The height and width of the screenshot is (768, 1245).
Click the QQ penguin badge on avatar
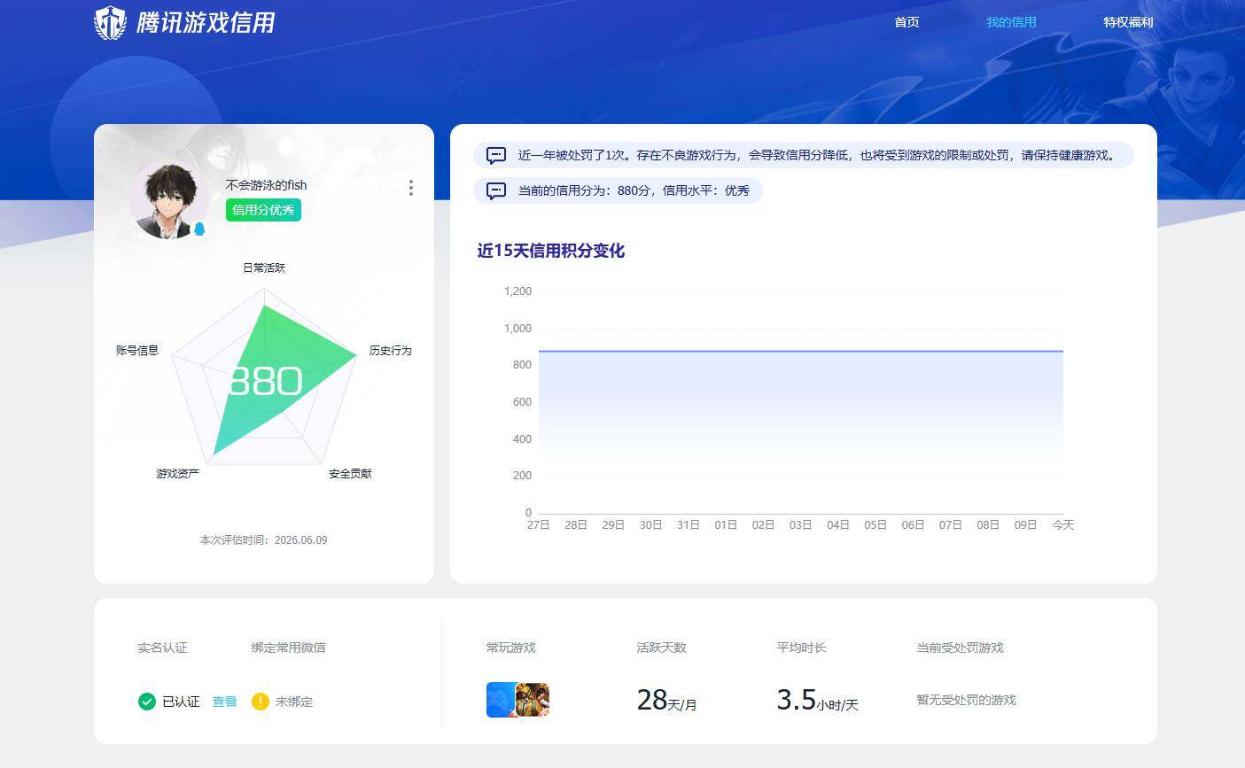pyautogui.click(x=199, y=229)
